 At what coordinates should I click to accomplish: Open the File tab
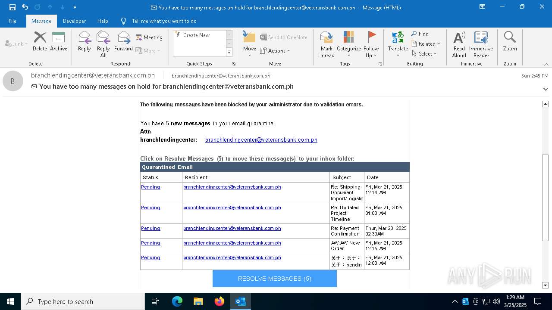click(x=13, y=21)
